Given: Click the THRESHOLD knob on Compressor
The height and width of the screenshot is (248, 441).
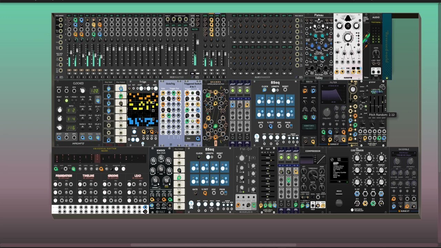Looking at the screenshot, I should 313,175.
